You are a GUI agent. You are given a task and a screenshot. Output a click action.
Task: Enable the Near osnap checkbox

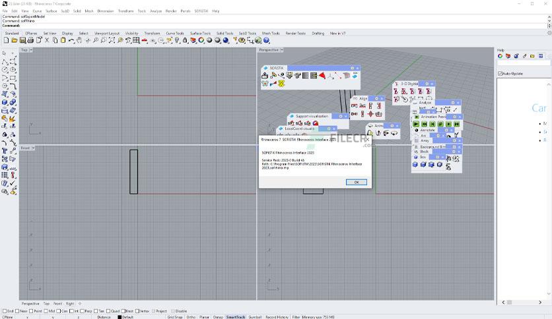coord(17,311)
